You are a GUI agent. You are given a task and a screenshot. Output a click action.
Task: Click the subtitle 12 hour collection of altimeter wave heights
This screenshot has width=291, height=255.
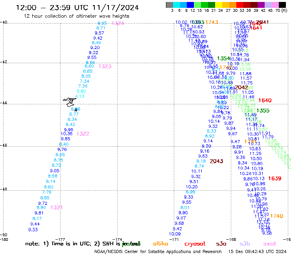pyautogui.click(x=76, y=16)
